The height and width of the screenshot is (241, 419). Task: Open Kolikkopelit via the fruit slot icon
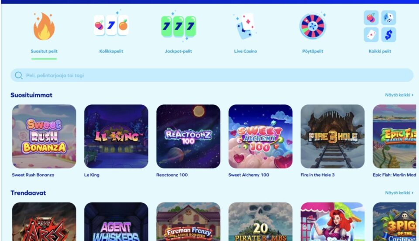111,26
